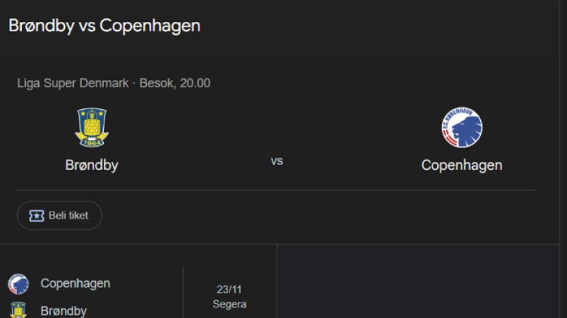
Task: Click the 23/11 match date
Action: 230,289
